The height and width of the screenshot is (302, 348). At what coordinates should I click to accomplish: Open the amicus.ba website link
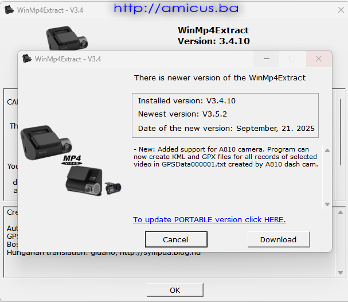pos(176,8)
